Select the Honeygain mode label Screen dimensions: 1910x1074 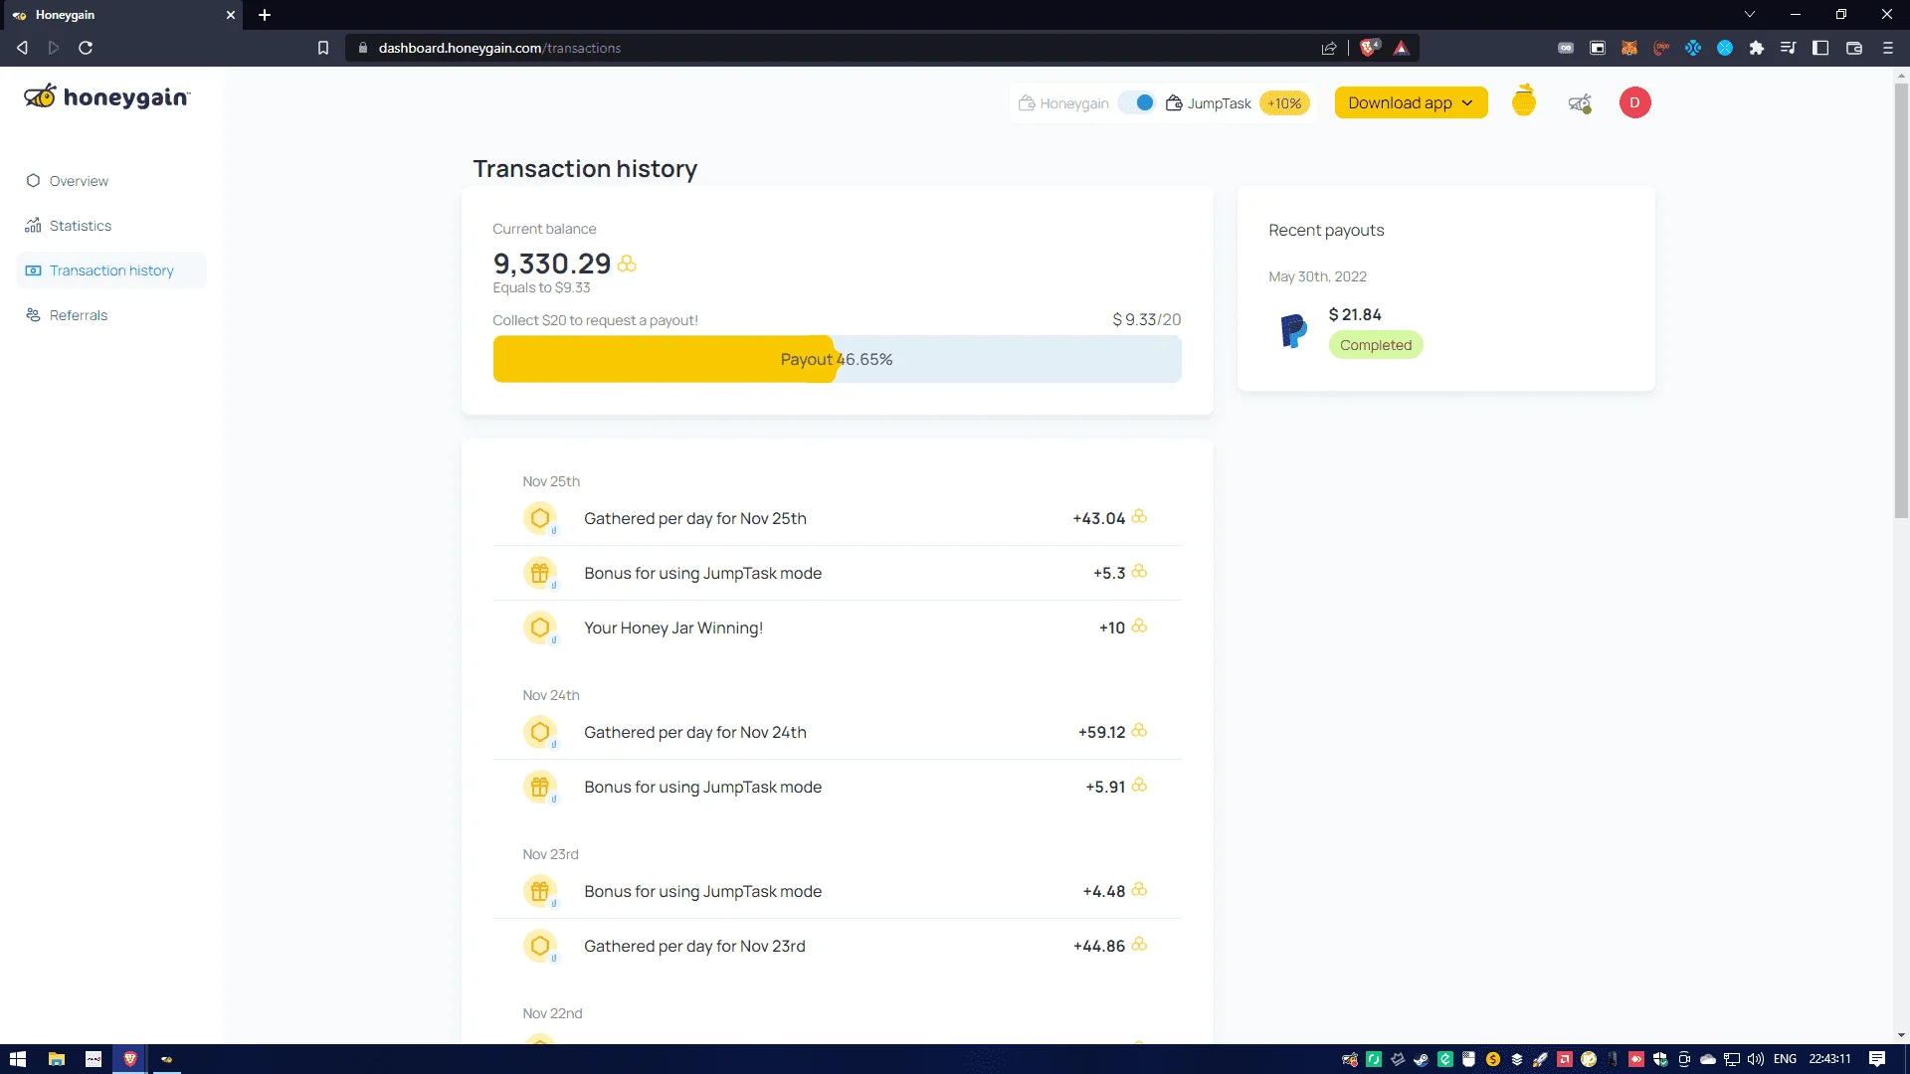click(1063, 103)
